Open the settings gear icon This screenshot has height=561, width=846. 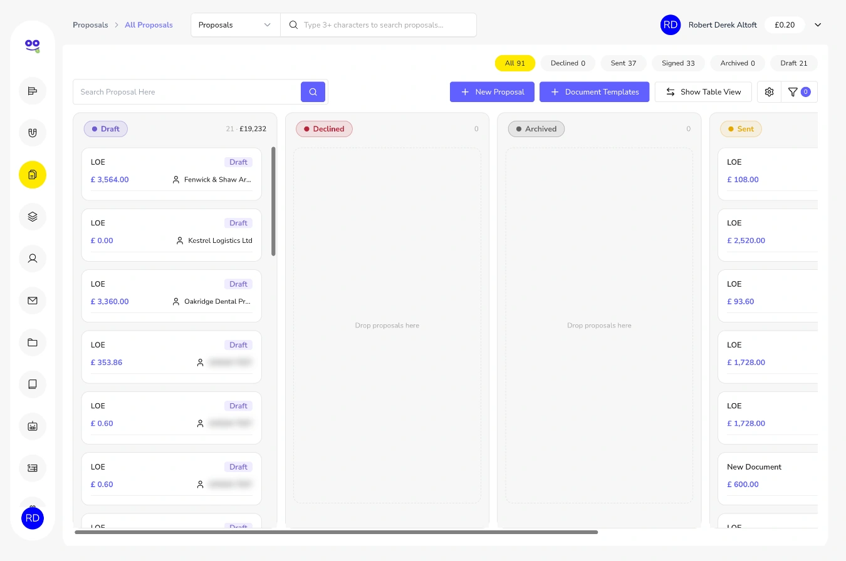pos(769,92)
